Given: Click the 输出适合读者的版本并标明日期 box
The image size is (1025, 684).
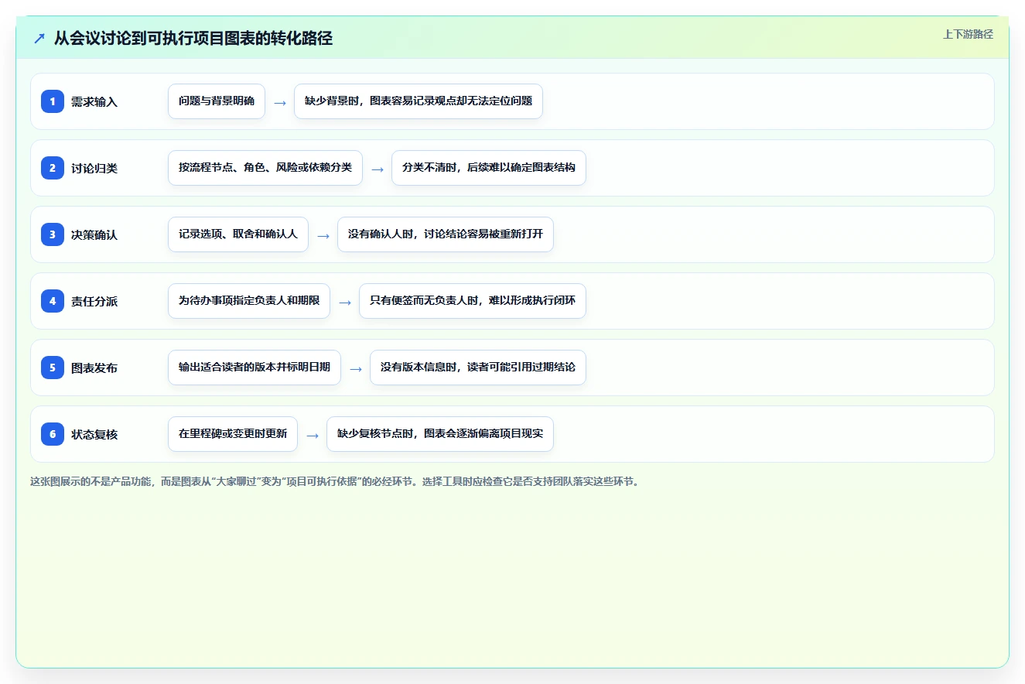Looking at the screenshot, I should click(255, 368).
